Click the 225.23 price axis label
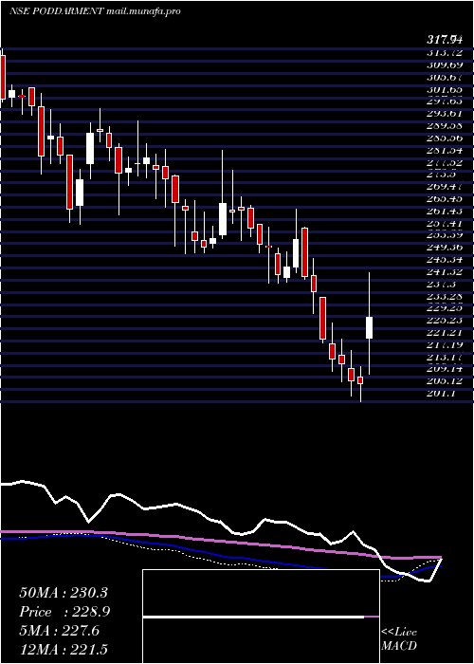Screen dimensions: 474x664 tap(445, 321)
